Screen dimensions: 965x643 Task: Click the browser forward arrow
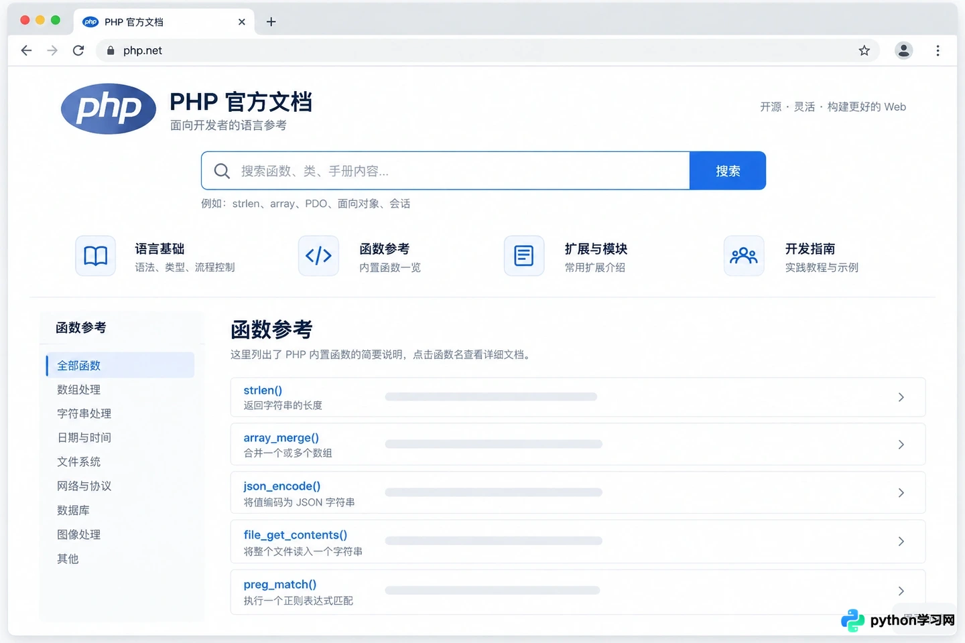tap(52, 50)
